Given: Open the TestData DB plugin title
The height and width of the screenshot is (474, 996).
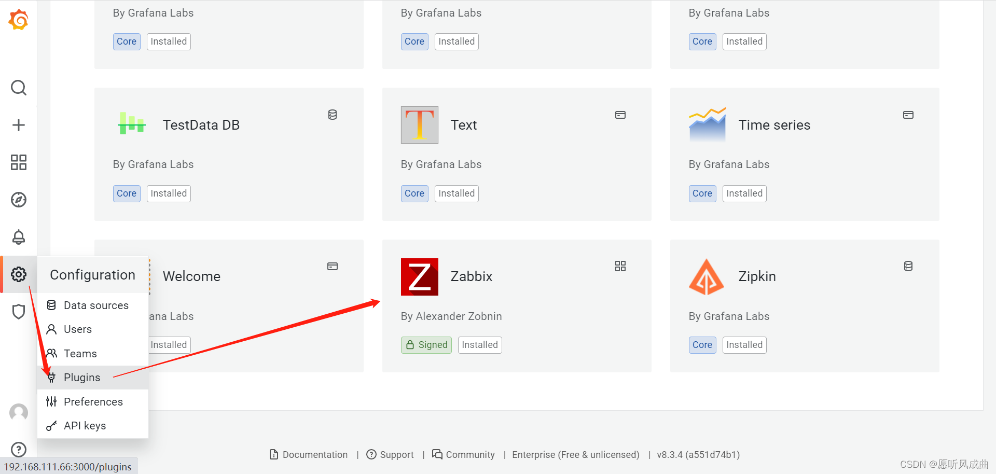Looking at the screenshot, I should tap(201, 125).
